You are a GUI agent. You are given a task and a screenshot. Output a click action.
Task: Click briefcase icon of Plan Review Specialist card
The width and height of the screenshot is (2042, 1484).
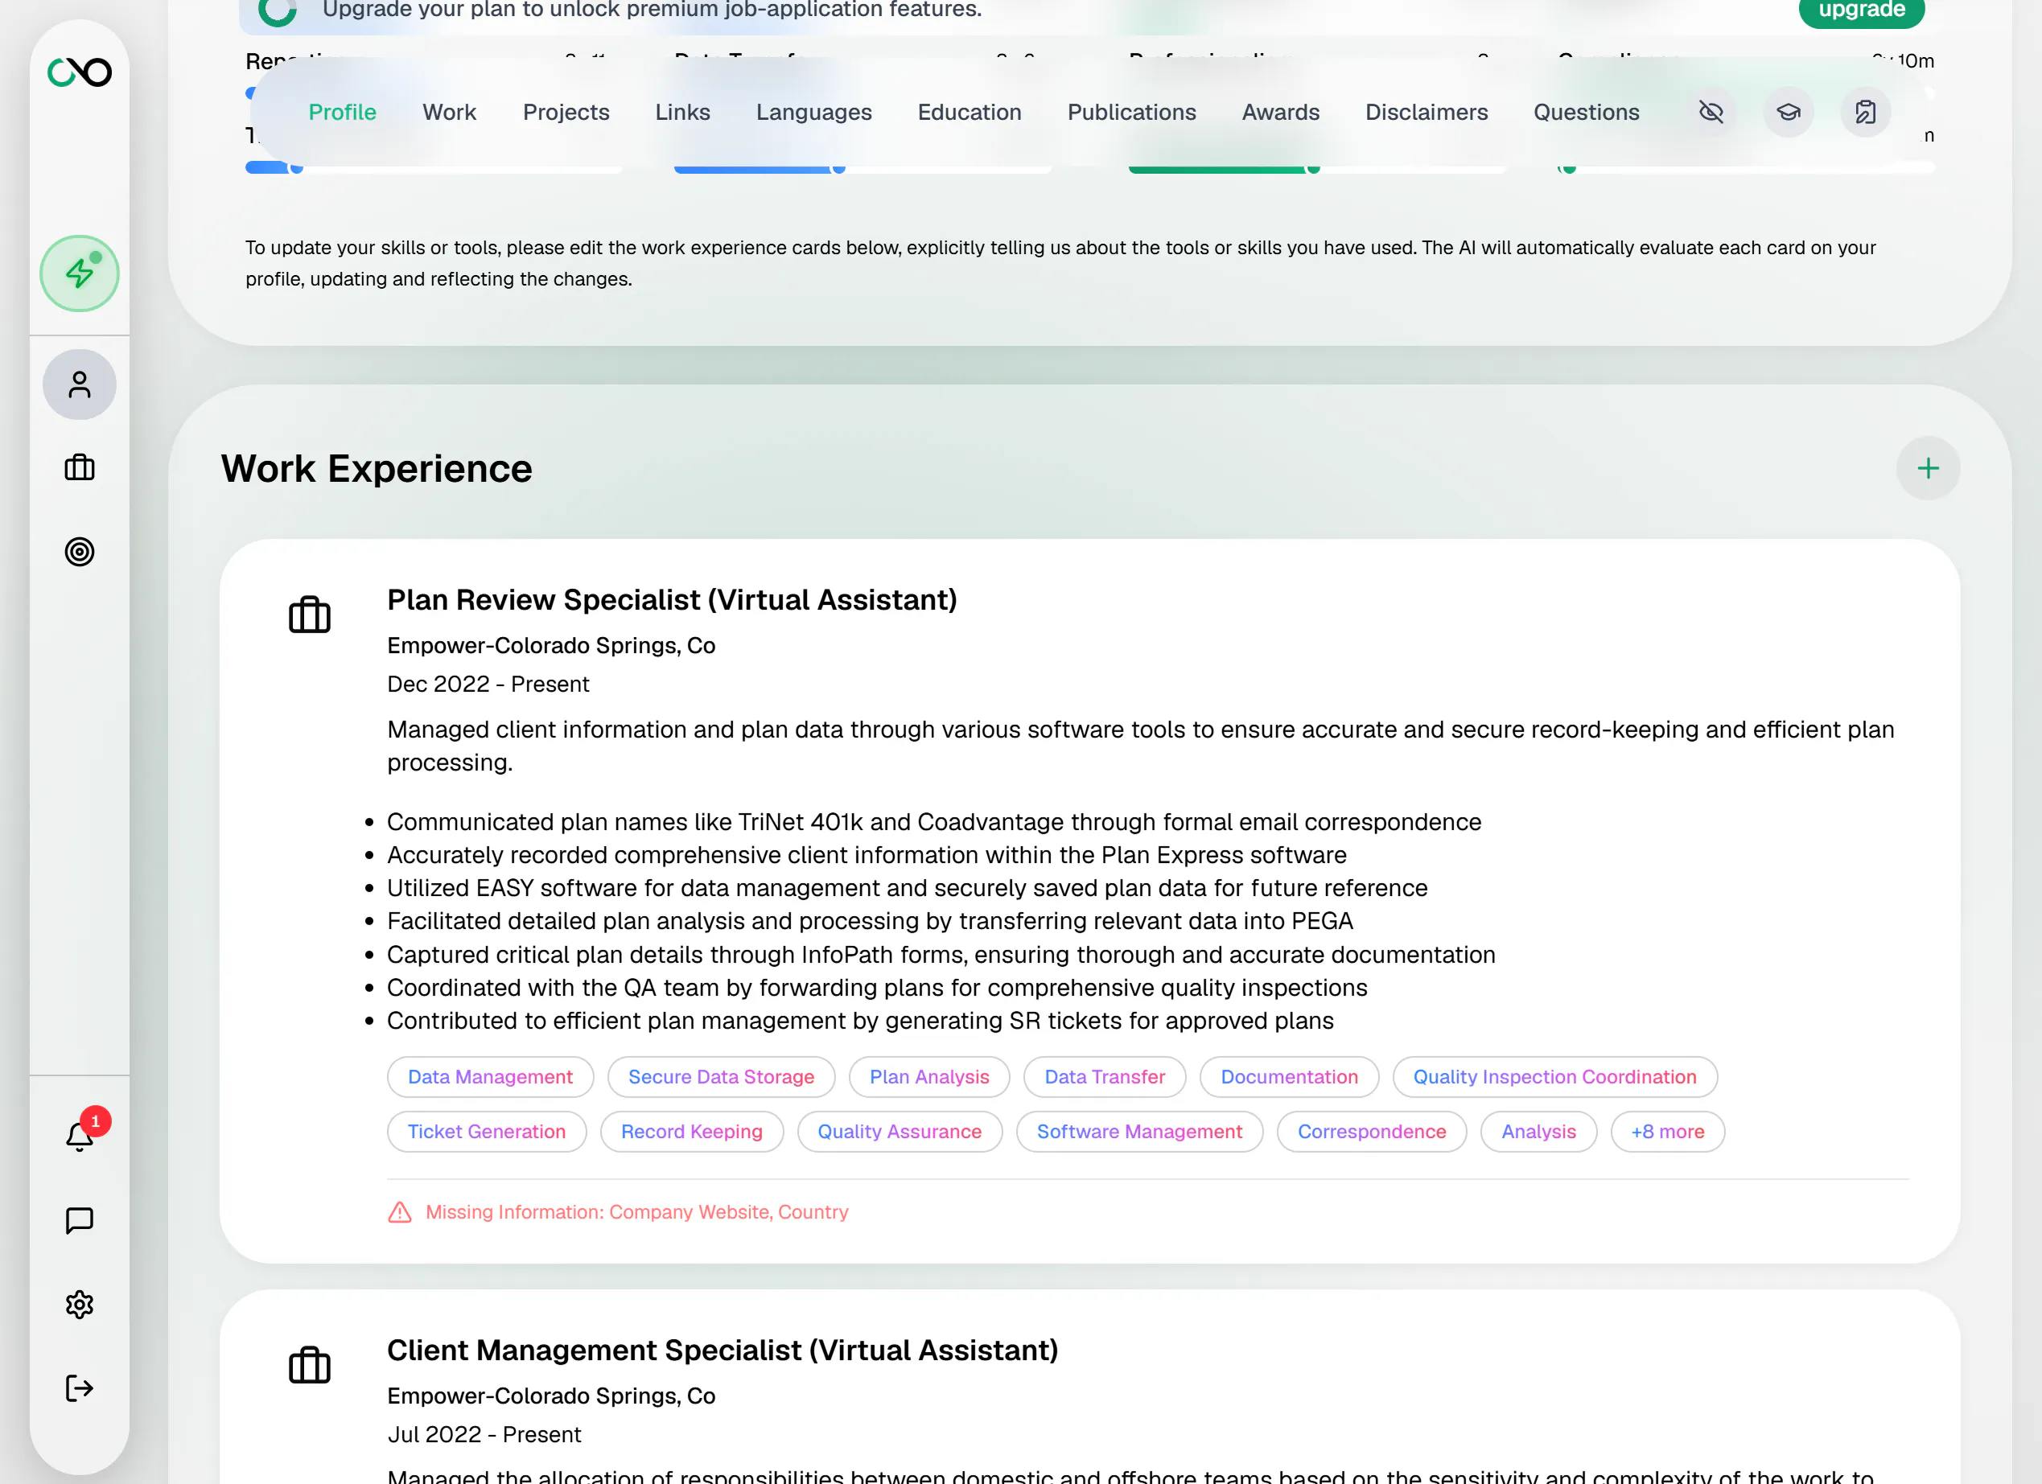(x=310, y=615)
